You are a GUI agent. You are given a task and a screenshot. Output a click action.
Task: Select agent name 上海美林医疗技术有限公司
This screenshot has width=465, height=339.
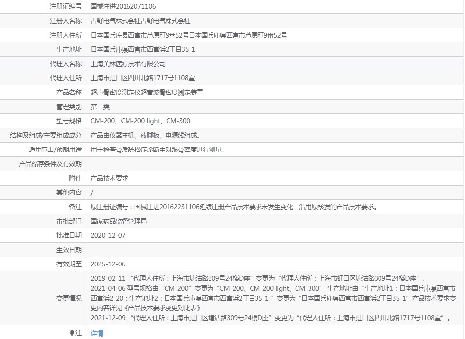(x=128, y=64)
